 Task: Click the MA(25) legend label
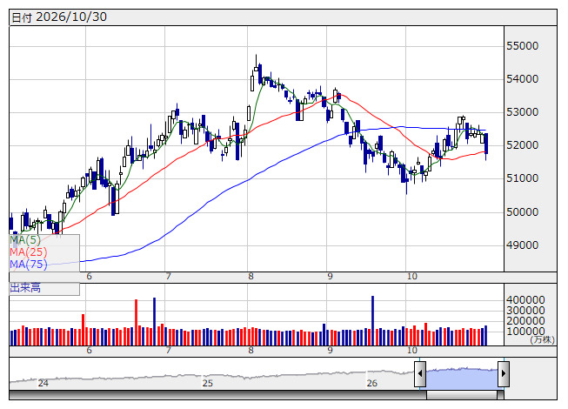[28, 252]
